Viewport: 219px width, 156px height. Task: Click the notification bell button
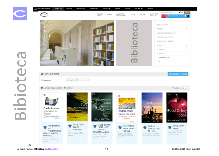[187, 16]
